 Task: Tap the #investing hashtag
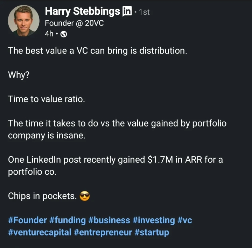pos(154,220)
